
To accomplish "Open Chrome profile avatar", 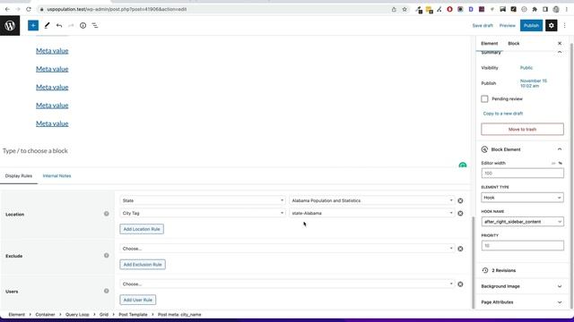I will 556,9.
